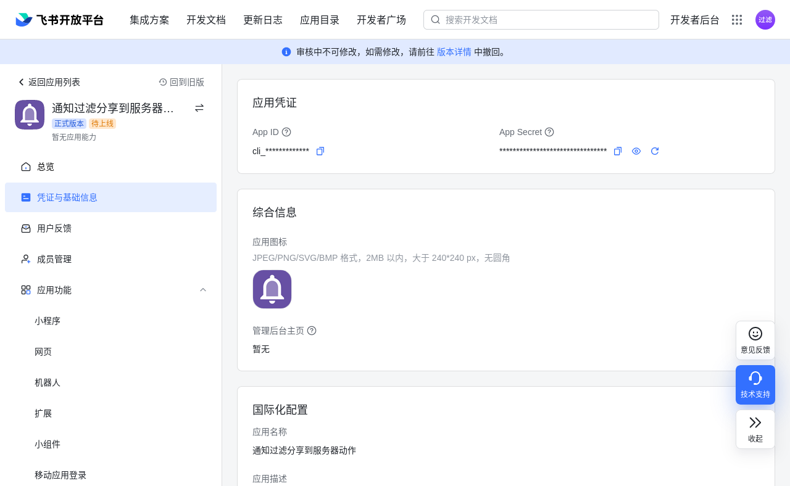Click the bell app icon in sidebar

click(x=30, y=115)
